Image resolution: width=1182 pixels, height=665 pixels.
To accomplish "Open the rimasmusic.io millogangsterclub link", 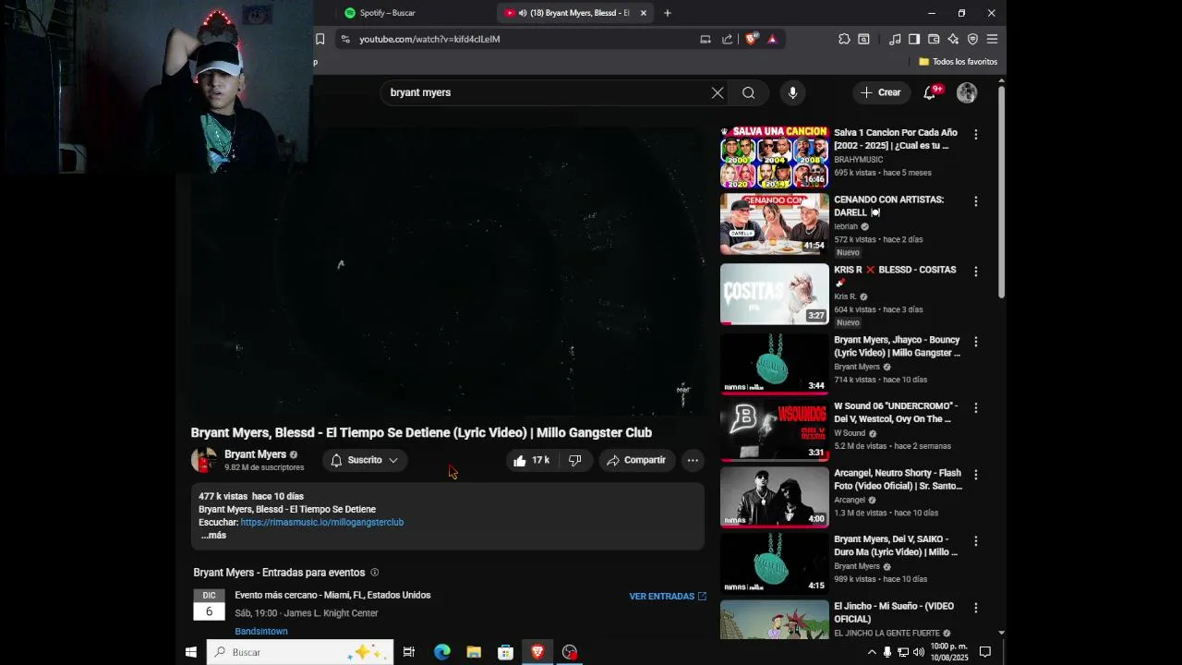I will click(x=322, y=523).
